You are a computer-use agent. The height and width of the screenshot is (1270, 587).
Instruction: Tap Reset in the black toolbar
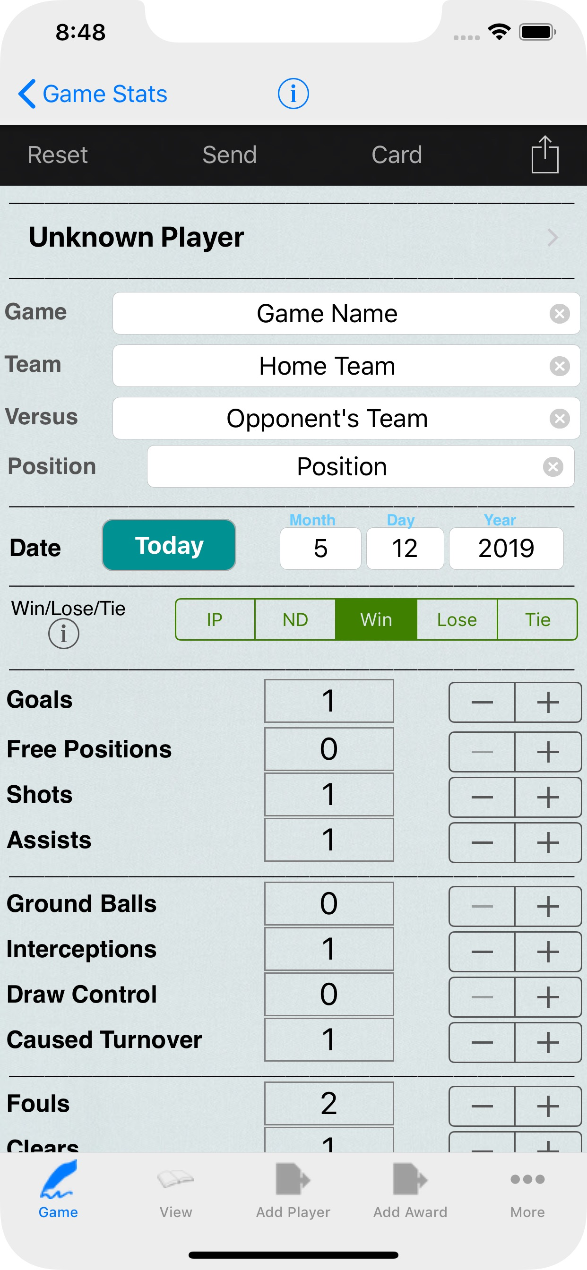[58, 154]
